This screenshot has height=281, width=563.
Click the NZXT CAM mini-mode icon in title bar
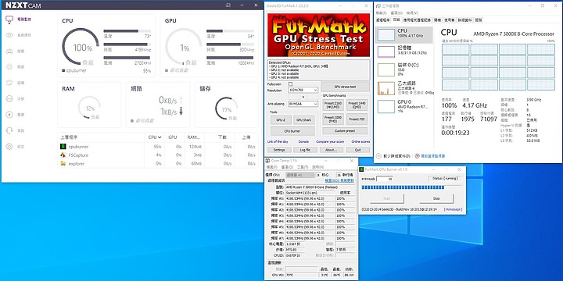click(x=228, y=5)
